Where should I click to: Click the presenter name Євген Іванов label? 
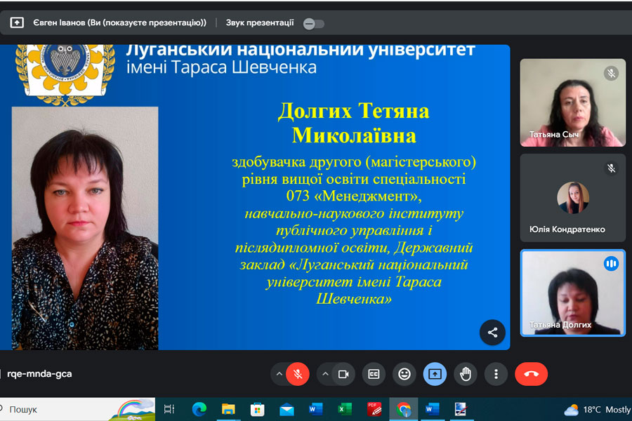click(x=119, y=23)
